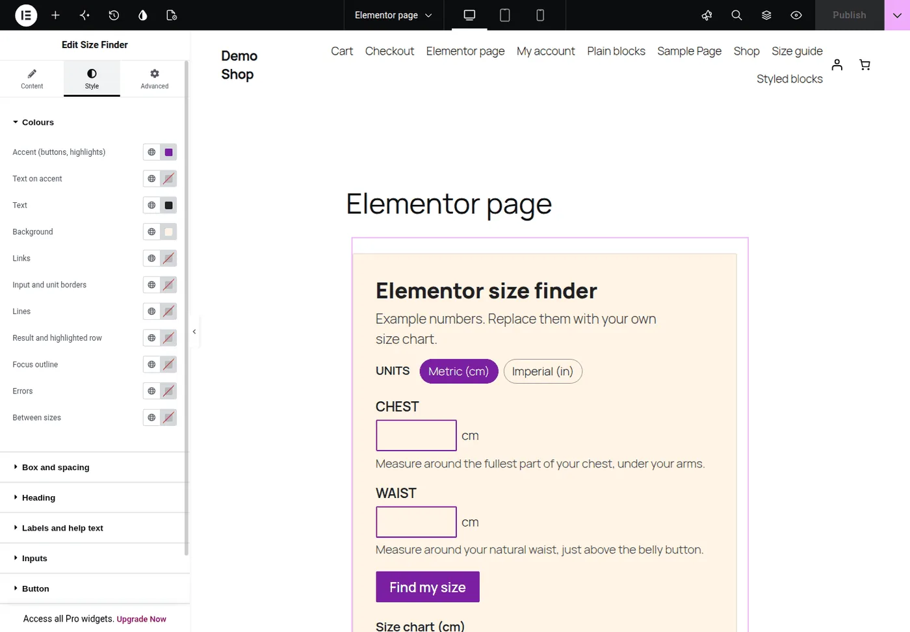The width and height of the screenshot is (910, 632).
Task: Pick the Background colour swatch
Action: (168, 231)
